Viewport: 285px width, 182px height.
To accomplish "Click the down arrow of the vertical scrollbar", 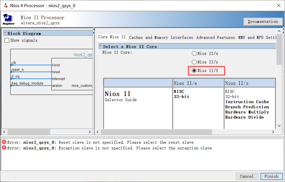I will [x=279, y=126].
